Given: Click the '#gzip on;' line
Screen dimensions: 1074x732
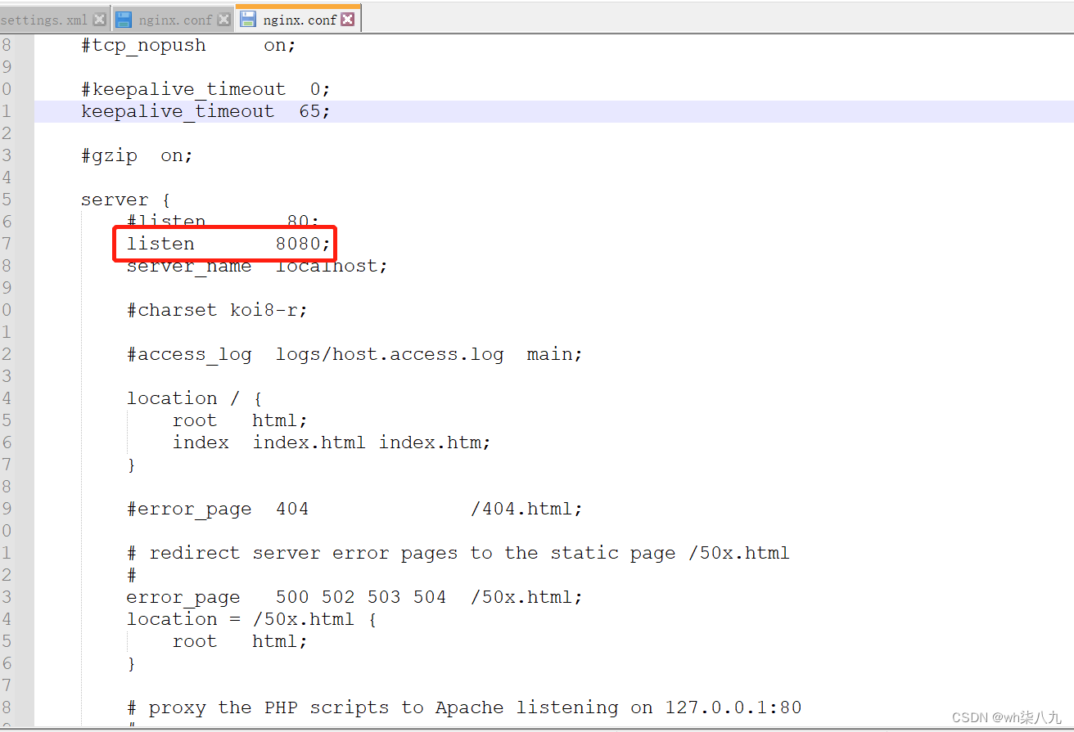Looking at the screenshot, I should [x=137, y=156].
